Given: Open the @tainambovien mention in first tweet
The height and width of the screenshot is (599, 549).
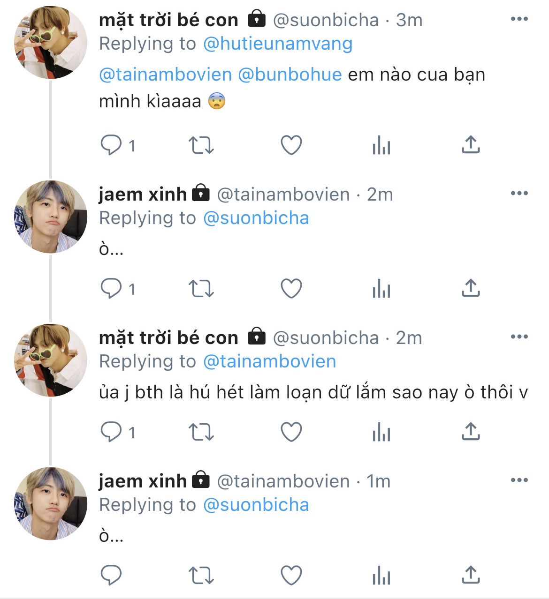Looking at the screenshot, I should click(x=166, y=75).
